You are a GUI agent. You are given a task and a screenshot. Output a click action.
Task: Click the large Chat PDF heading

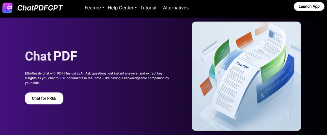(51, 56)
